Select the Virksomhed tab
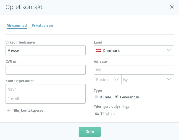Viewport: 179px width, 140px height. click(17, 26)
